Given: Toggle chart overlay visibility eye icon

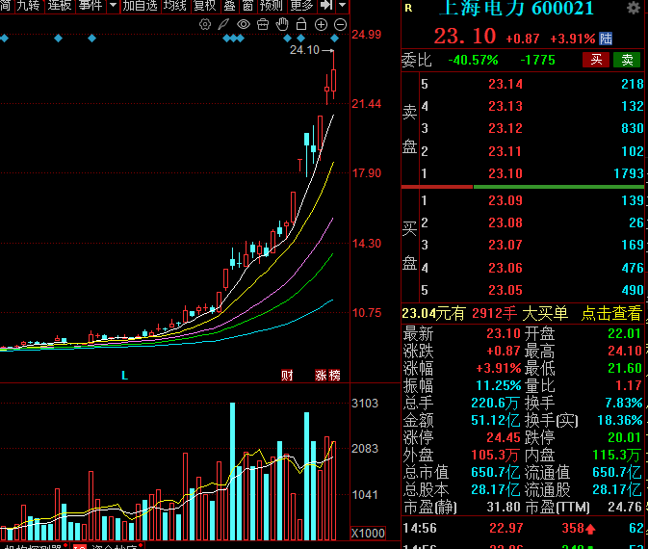Looking at the screenshot, I should [x=244, y=24].
